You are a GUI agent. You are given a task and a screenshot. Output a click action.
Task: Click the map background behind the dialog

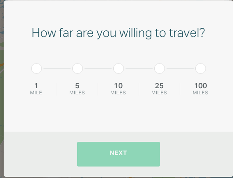pos(2,89)
